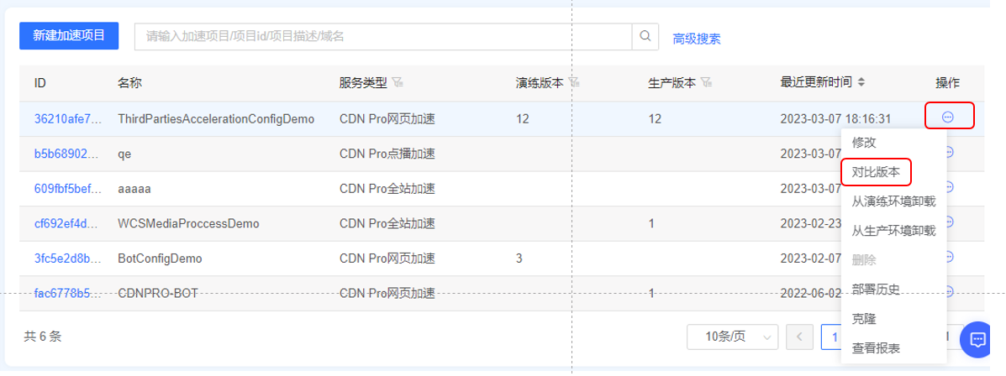
Task: Open more actions for WCSMediaProccessDemo row
Action: pyautogui.click(x=950, y=222)
